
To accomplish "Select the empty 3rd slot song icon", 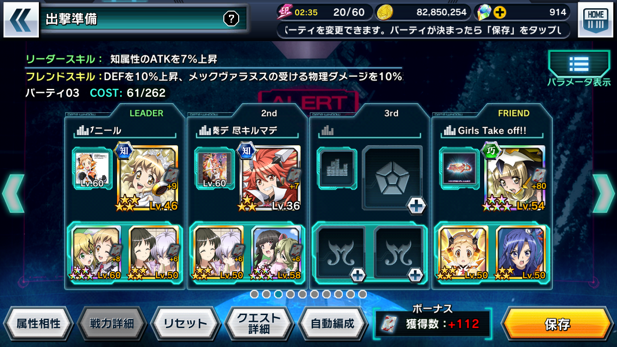I will click(337, 169).
